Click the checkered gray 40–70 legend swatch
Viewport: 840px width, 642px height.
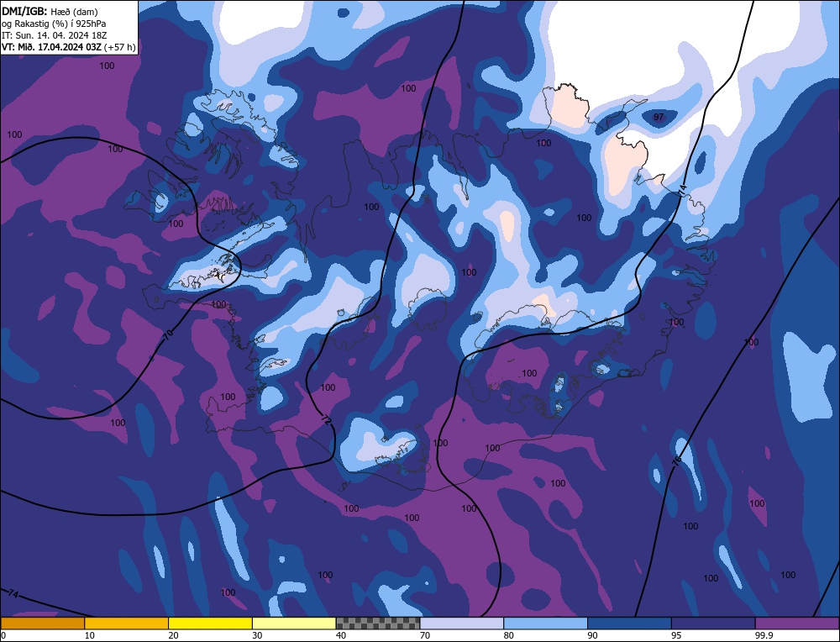pyautogui.click(x=378, y=624)
